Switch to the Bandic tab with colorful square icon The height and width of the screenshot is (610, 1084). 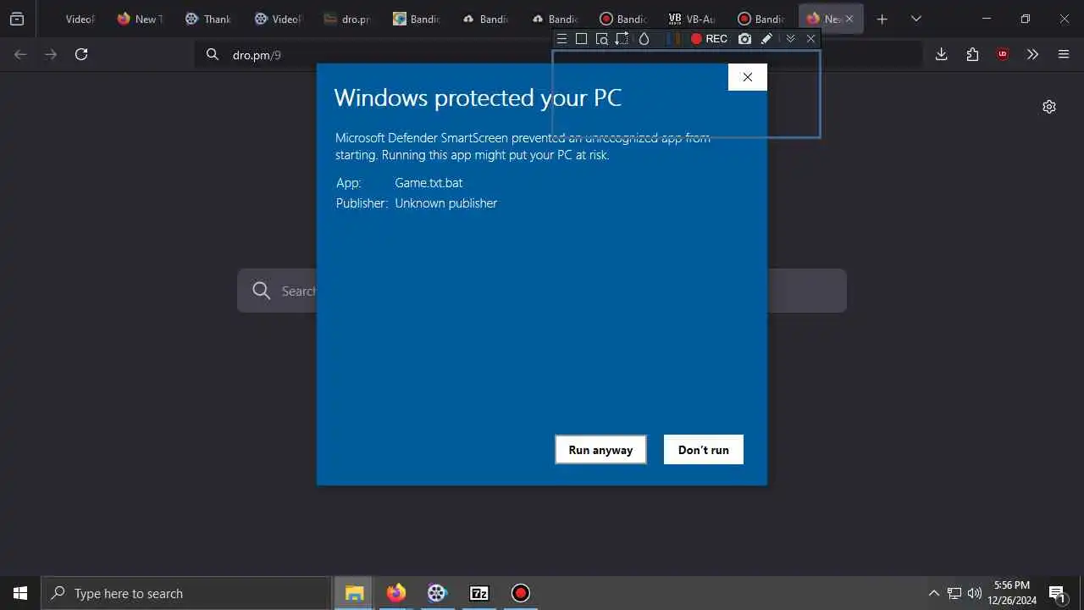pyautogui.click(x=416, y=19)
